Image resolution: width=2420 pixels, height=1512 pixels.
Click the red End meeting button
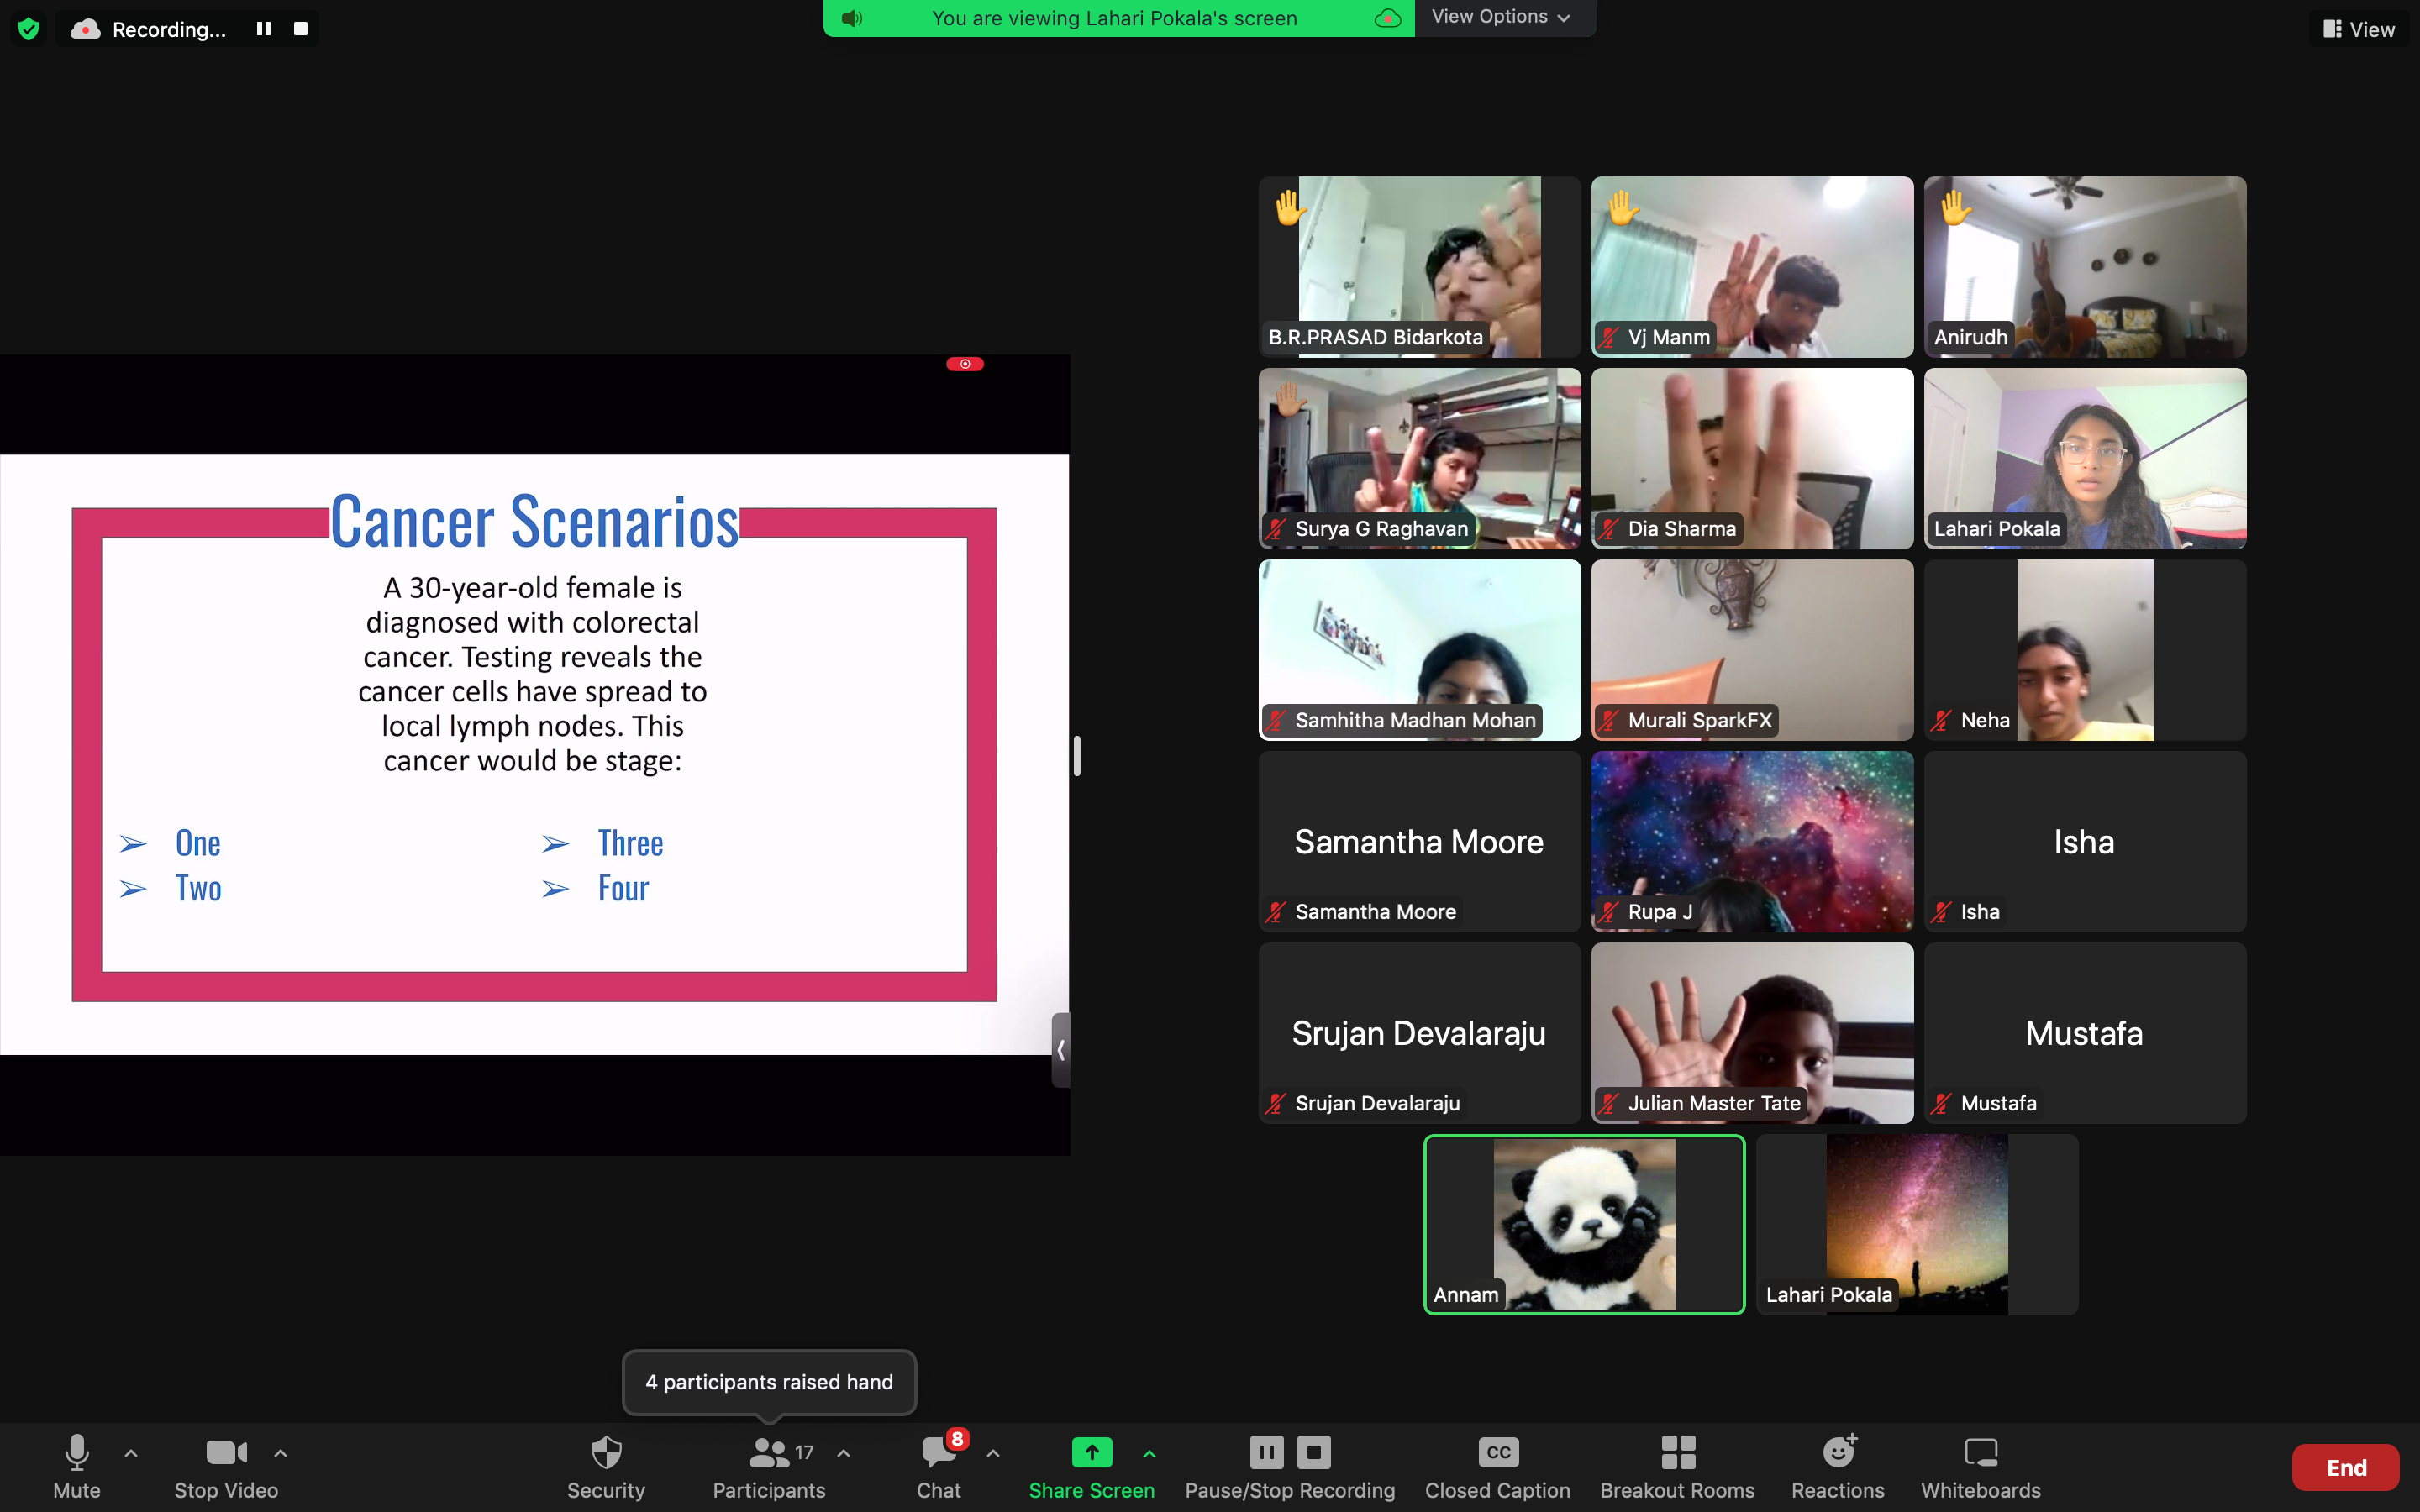2346,1467
